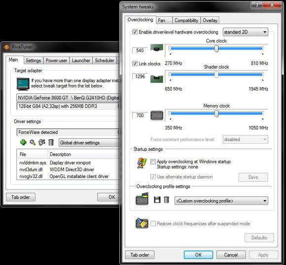Select the nvoglv32.dll driver row

68,176
